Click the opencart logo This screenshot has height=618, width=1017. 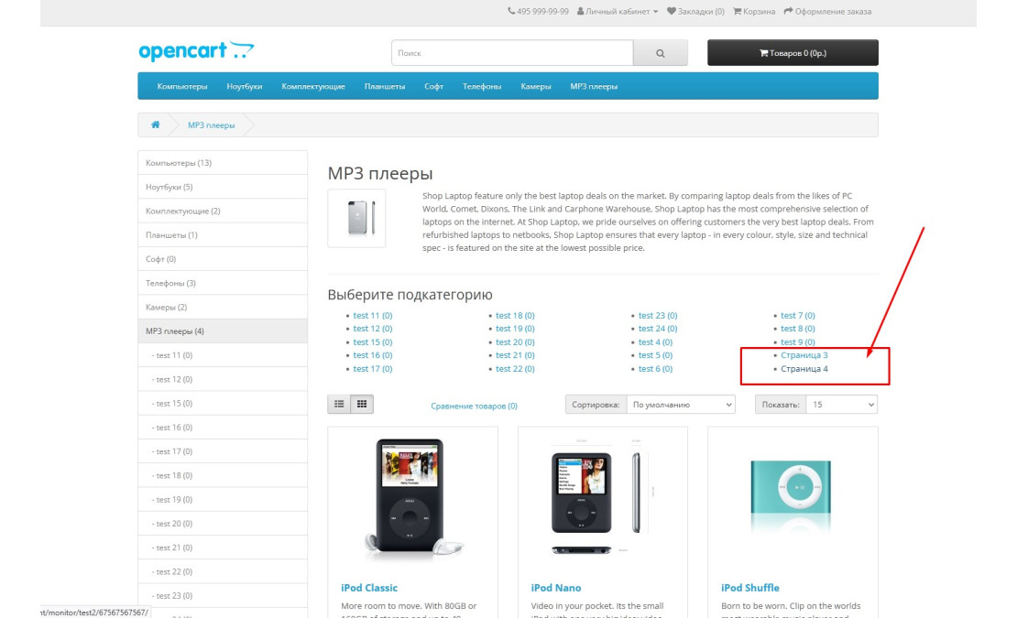pos(196,51)
